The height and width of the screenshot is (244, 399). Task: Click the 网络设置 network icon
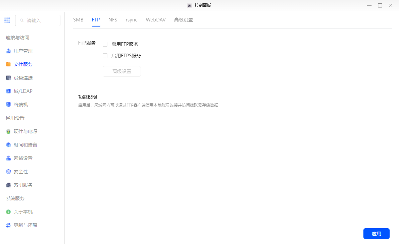pos(8,158)
